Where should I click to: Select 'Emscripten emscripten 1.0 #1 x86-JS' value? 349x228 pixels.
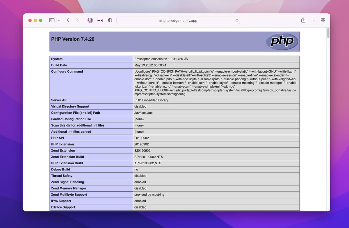pyautogui.click(x=161, y=59)
